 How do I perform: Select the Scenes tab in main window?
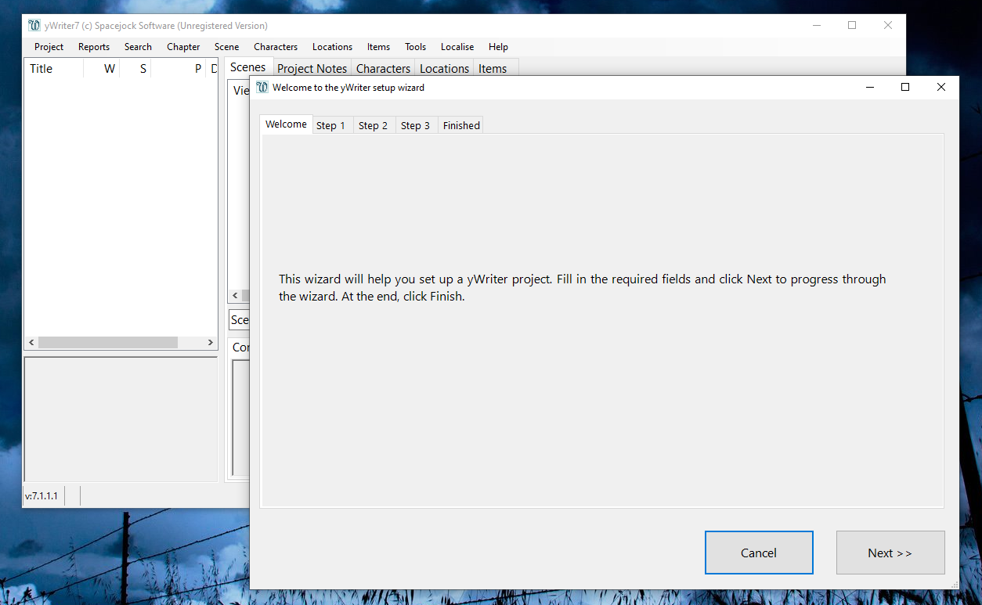248,67
